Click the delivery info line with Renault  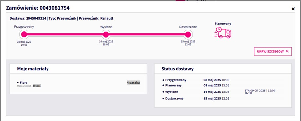coord(62,18)
